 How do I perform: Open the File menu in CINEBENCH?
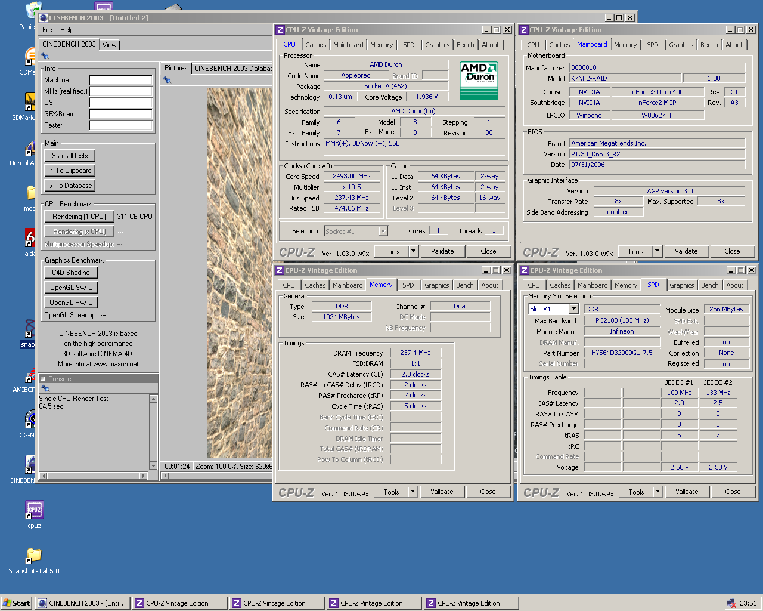click(47, 30)
